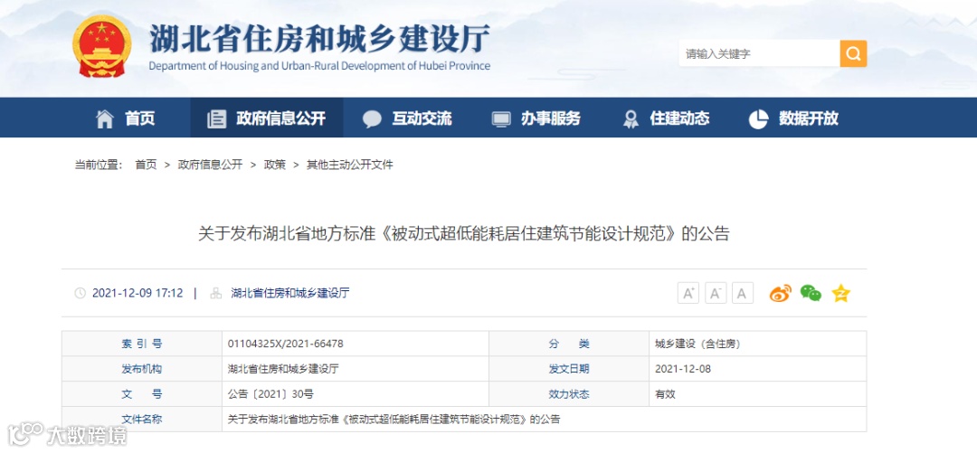Screen dimensions: 977x453
Task: Click the 分类 table label
Action: tap(569, 344)
